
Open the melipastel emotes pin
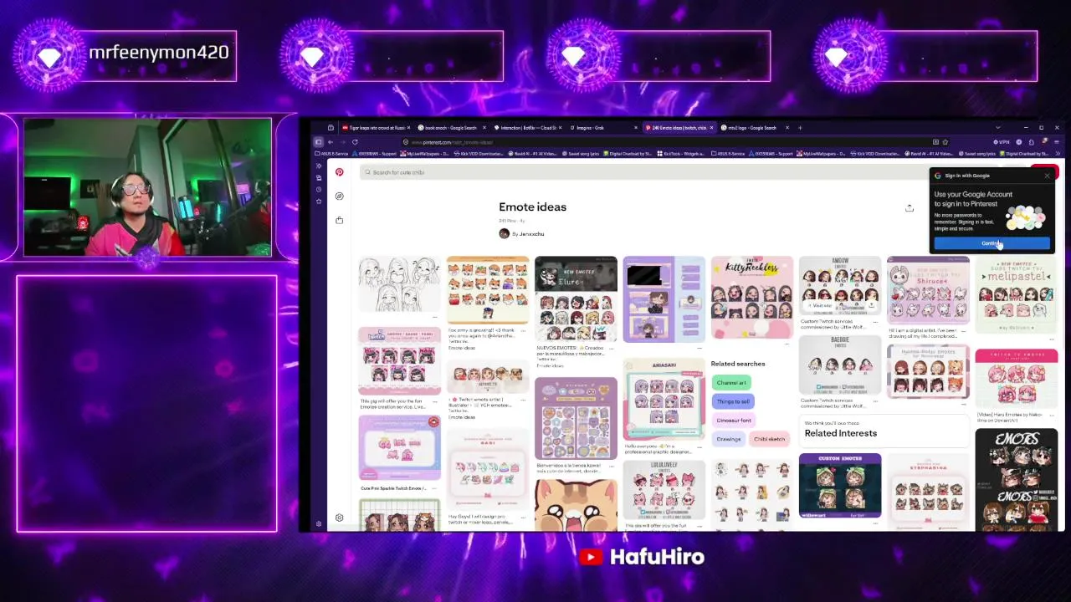1016,295
